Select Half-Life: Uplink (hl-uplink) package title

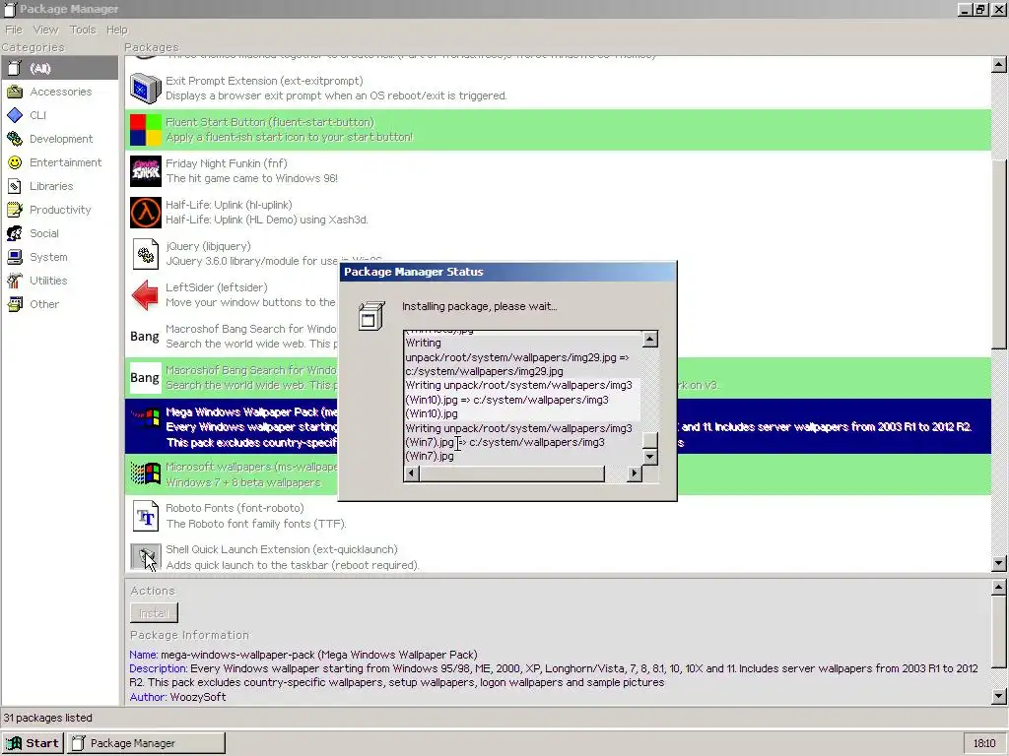(x=229, y=205)
